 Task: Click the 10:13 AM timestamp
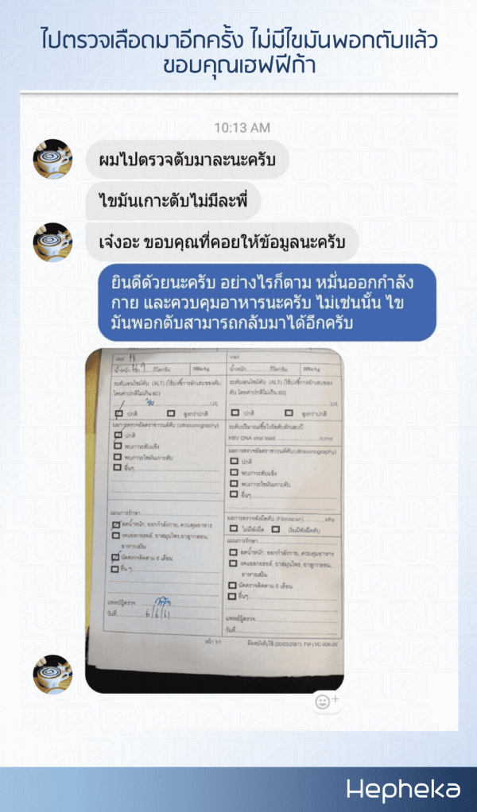click(x=242, y=127)
